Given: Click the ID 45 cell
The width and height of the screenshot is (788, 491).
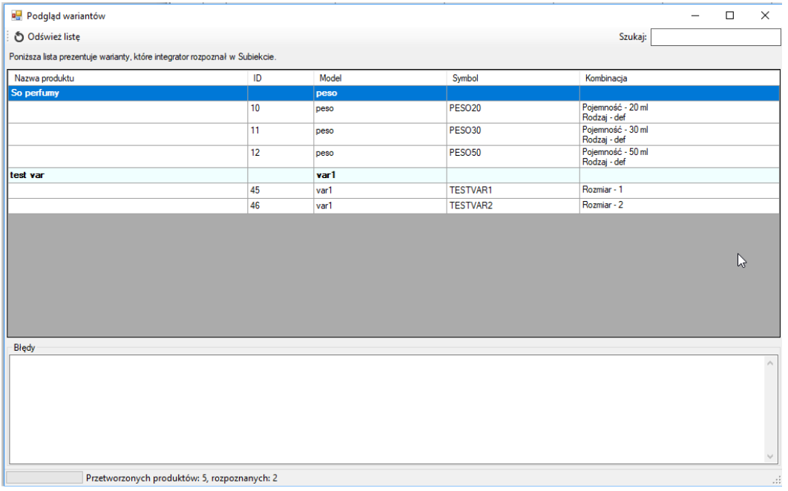Looking at the screenshot, I should coord(280,191).
